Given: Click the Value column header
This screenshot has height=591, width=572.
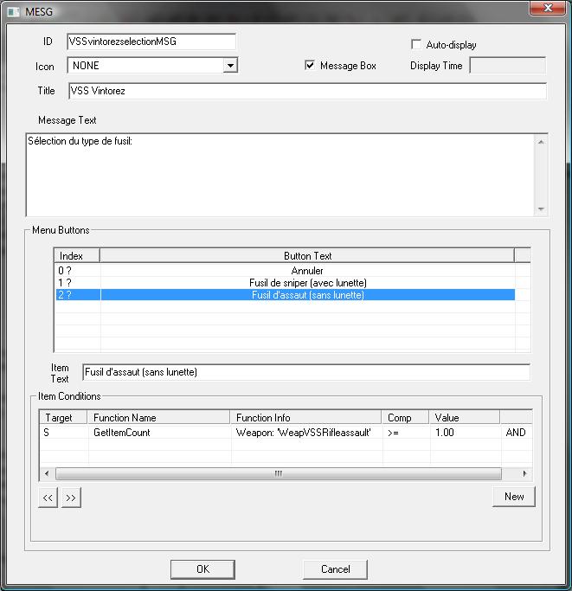Looking at the screenshot, I should tap(465, 418).
